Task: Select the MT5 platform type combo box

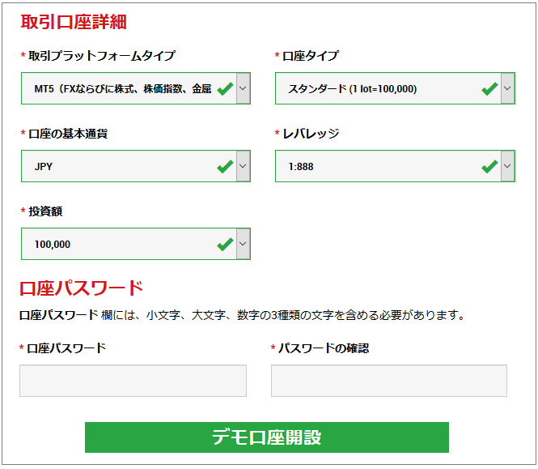Action: click(136, 88)
